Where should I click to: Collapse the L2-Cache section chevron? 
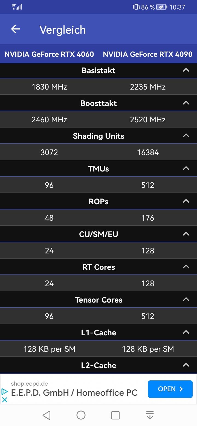[186, 365]
